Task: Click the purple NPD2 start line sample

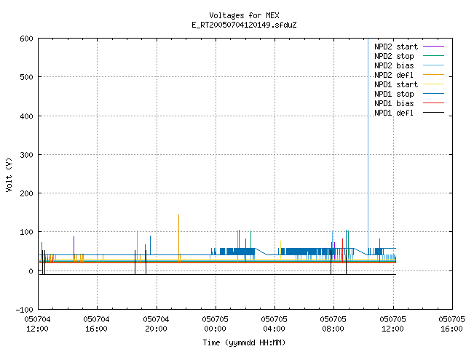Action: coord(433,47)
